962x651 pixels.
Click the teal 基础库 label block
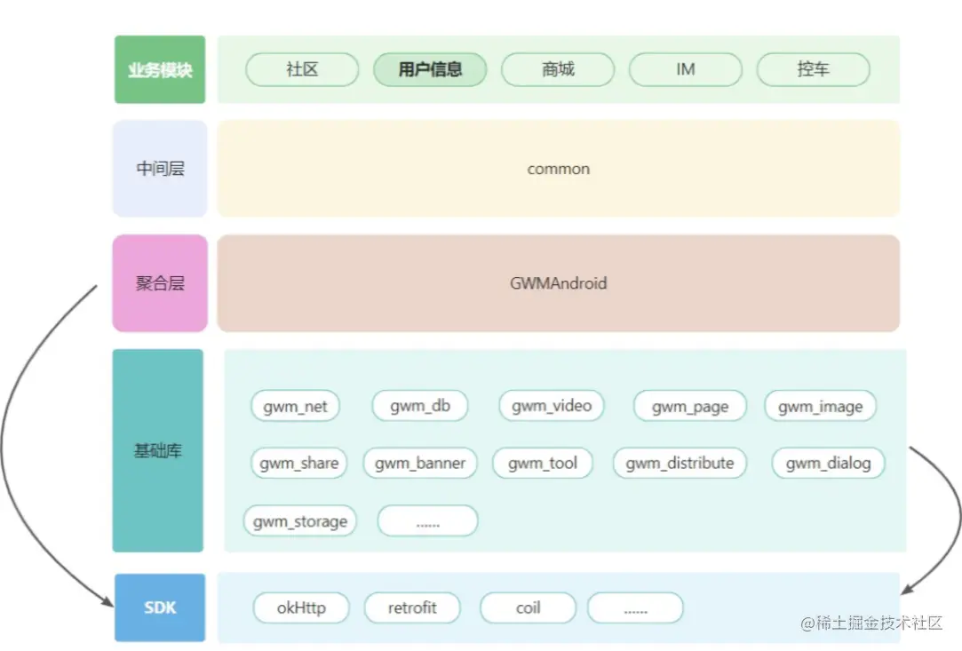(158, 450)
